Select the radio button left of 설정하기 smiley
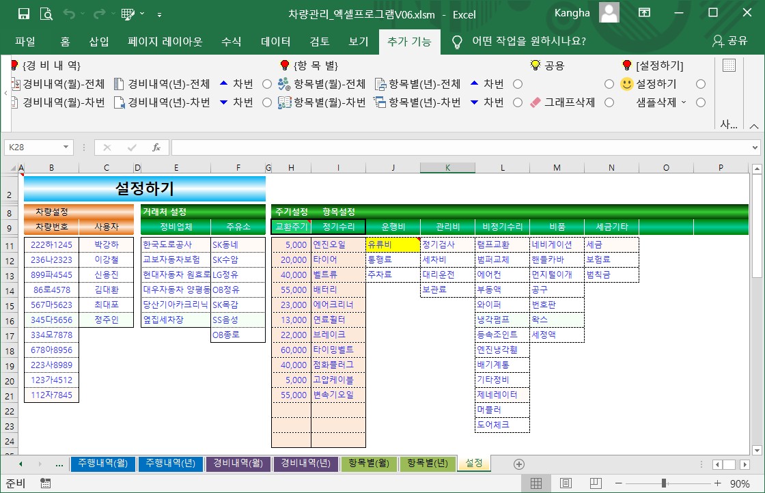765x493 pixels. click(609, 85)
